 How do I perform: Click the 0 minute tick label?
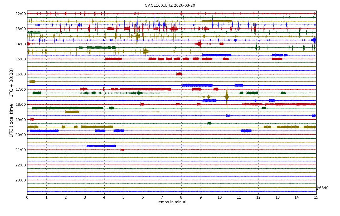tap(27, 197)
